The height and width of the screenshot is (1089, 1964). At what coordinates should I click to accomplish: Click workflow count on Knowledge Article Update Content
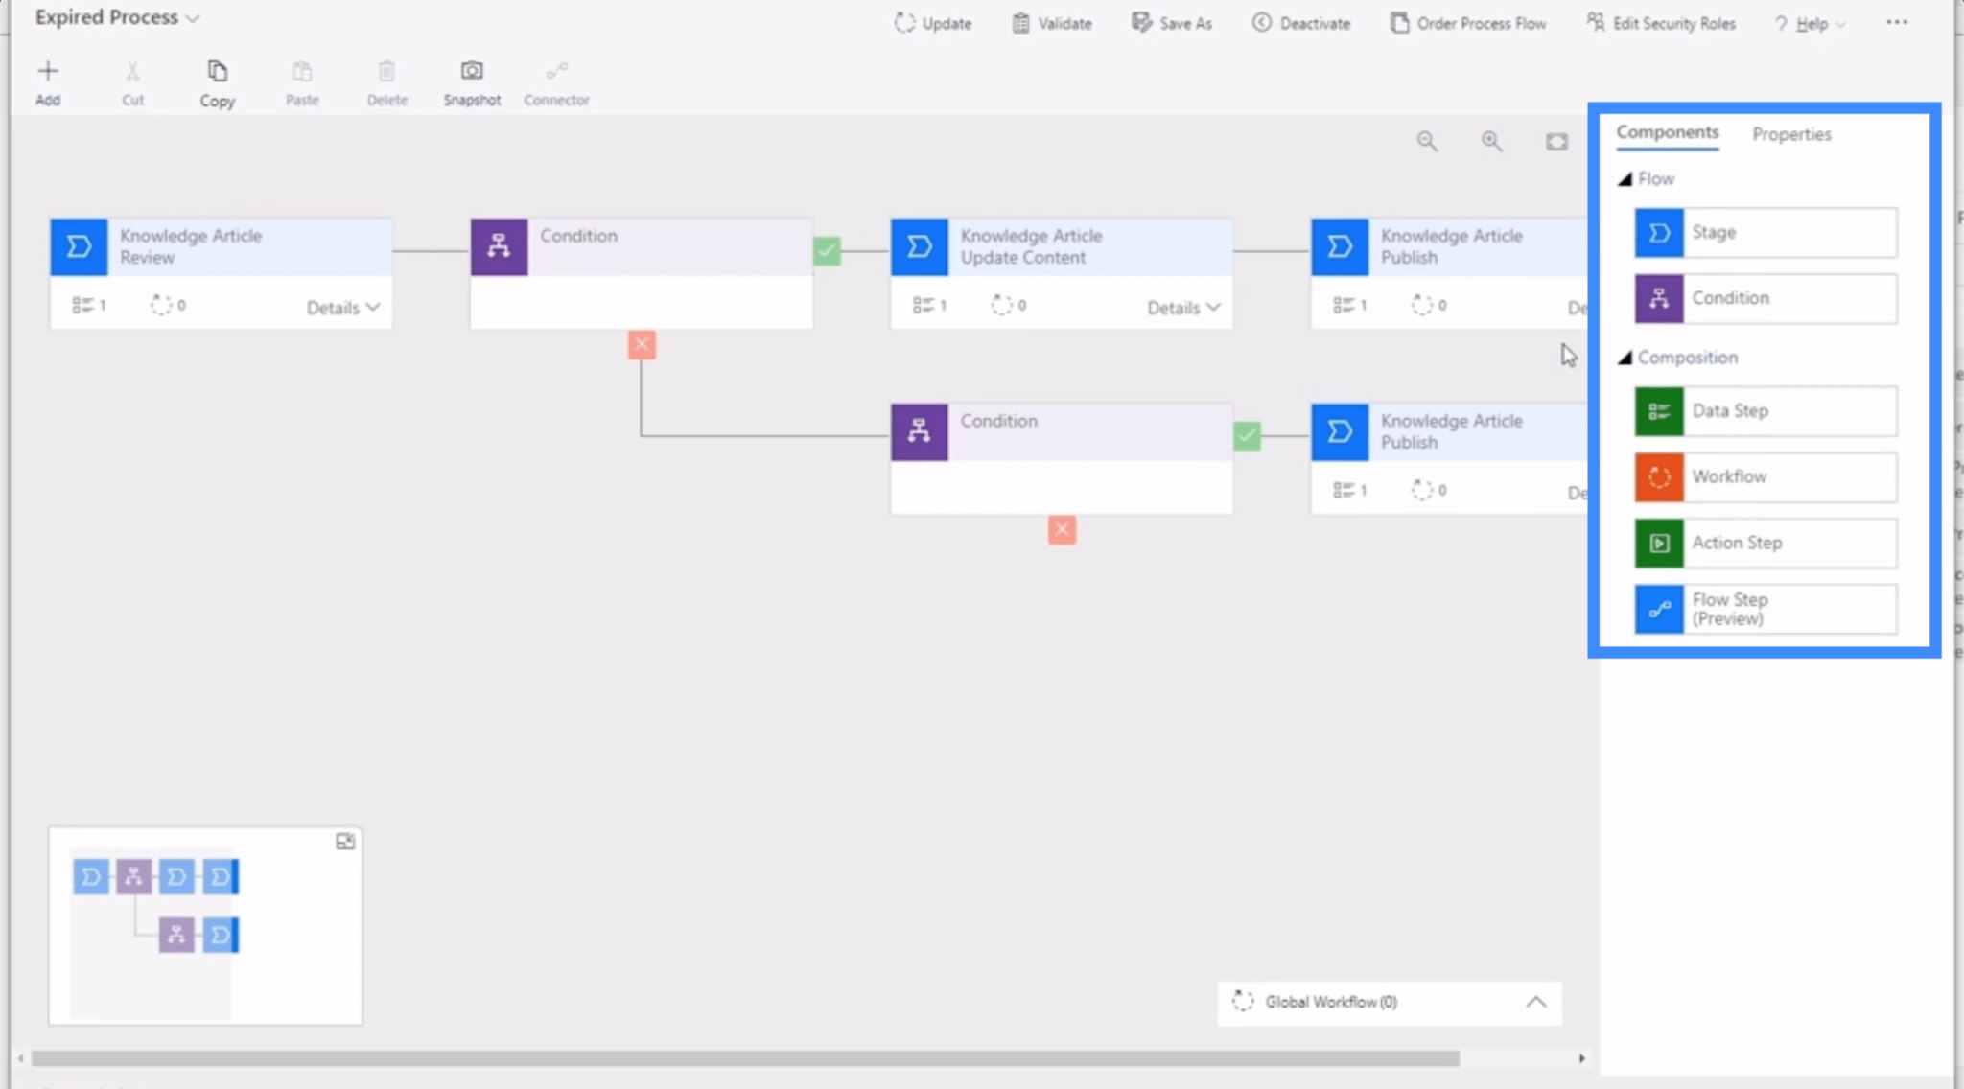[x=1009, y=305]
